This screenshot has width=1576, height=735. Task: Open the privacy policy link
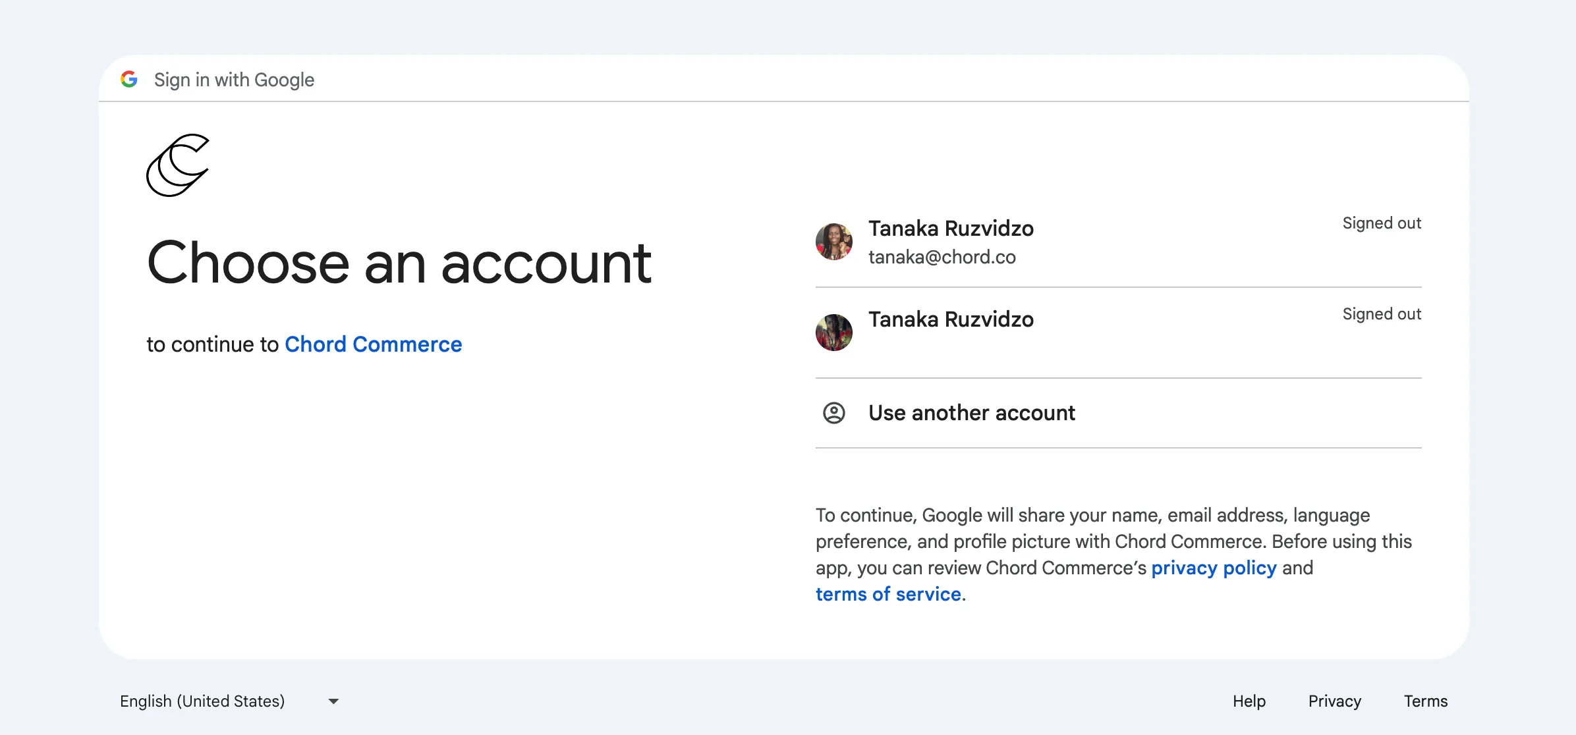[1214, 568]
